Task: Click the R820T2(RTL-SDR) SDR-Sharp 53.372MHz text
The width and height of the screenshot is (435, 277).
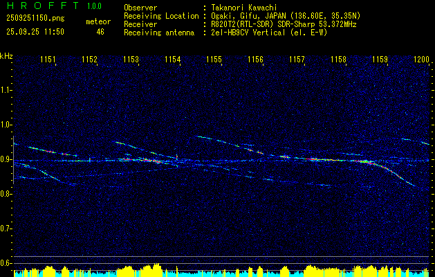Action: (284, 24)
